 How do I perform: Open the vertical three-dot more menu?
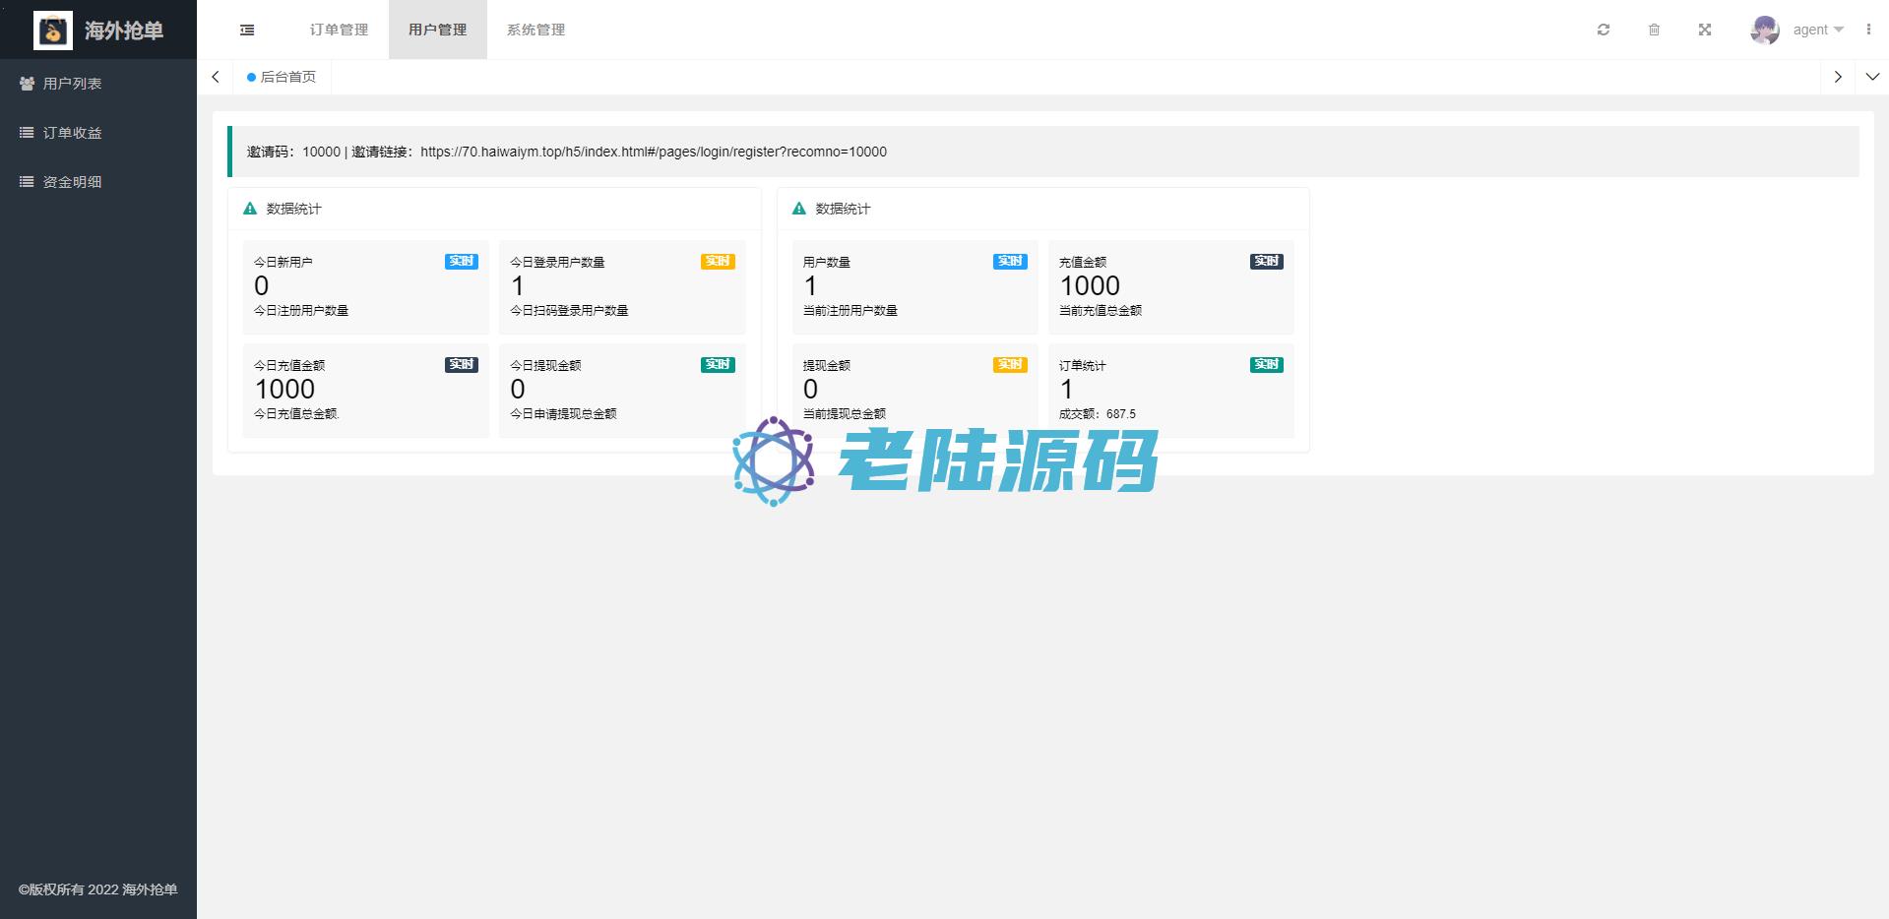pos(1868,30)
